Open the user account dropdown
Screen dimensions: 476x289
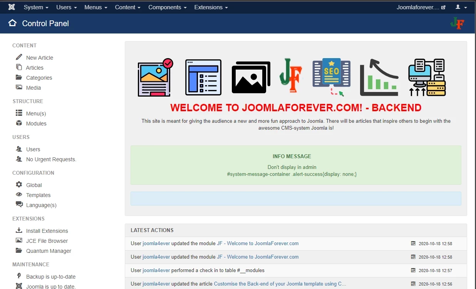coord(461,7)
